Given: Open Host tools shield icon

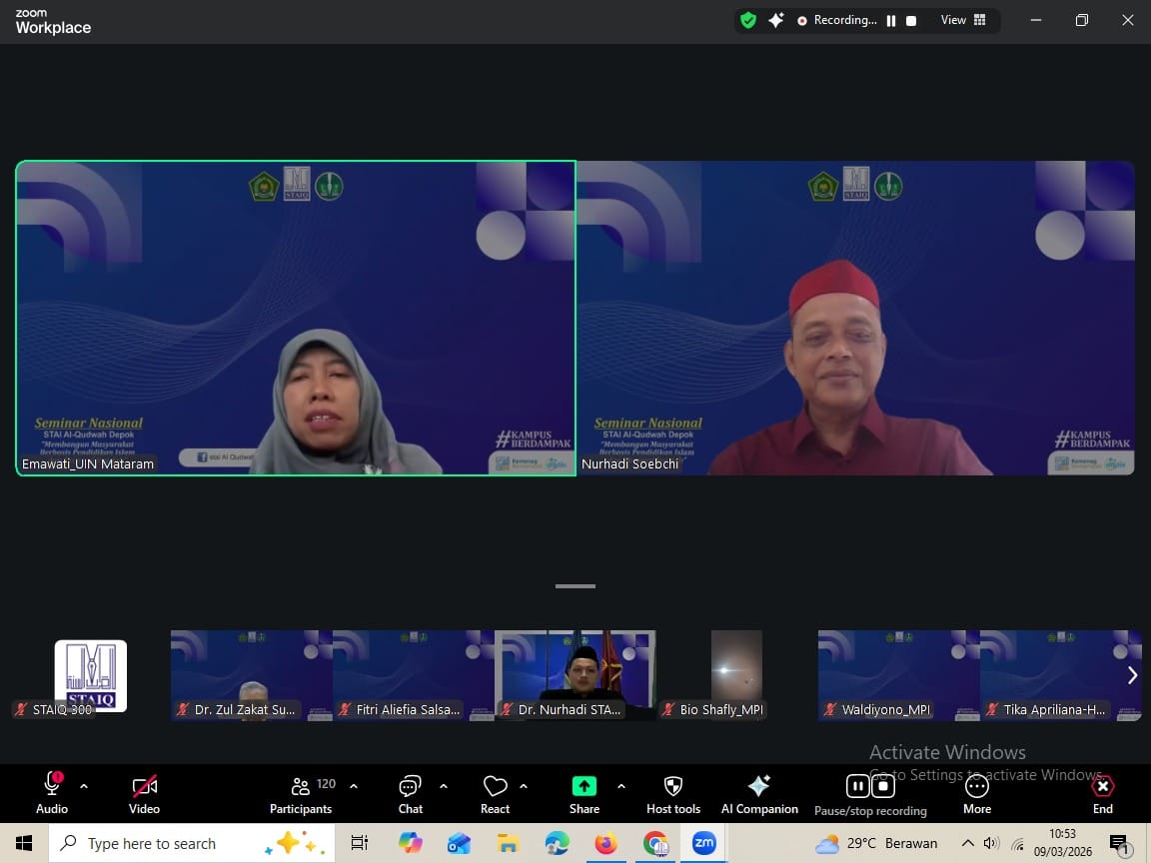Looking at the screenshot, I should pyautogui.click(x=673, y=794).
